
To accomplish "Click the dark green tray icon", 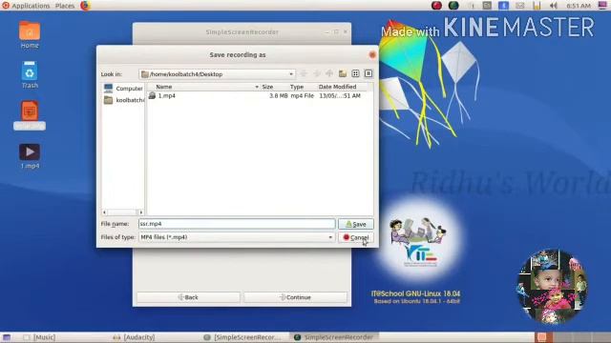I will 453,6.
